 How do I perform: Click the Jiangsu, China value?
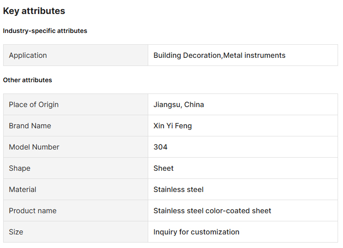179,105
